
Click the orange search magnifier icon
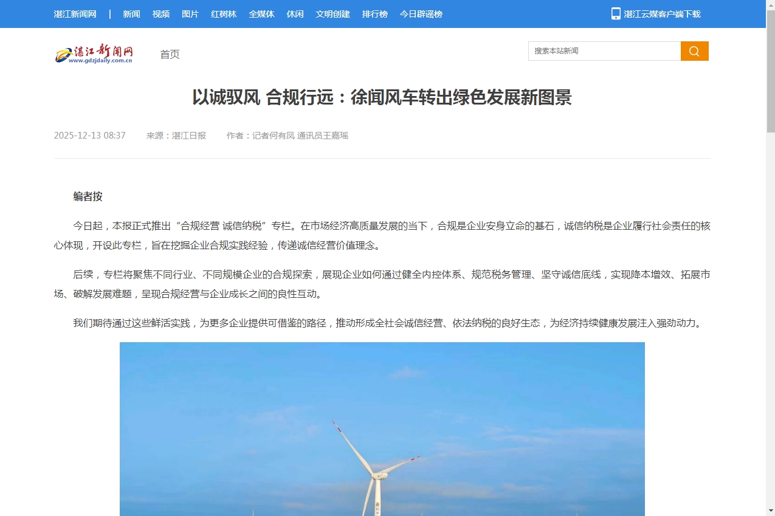pos(694,51)
